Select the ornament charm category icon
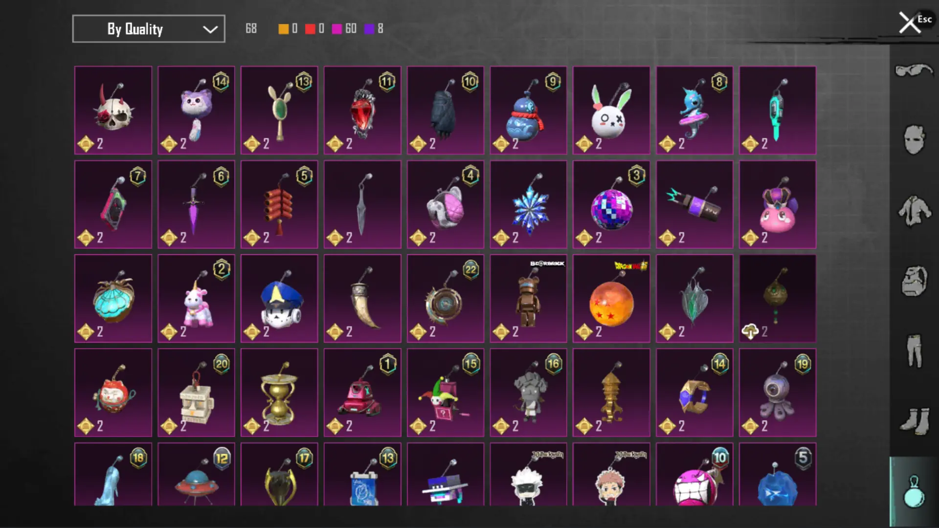The image size is (939, 528). point(914,491)
